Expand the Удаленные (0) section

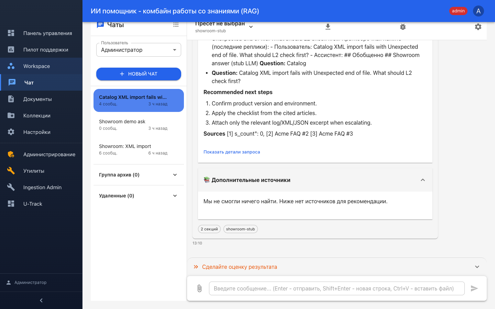coord(139,196)
